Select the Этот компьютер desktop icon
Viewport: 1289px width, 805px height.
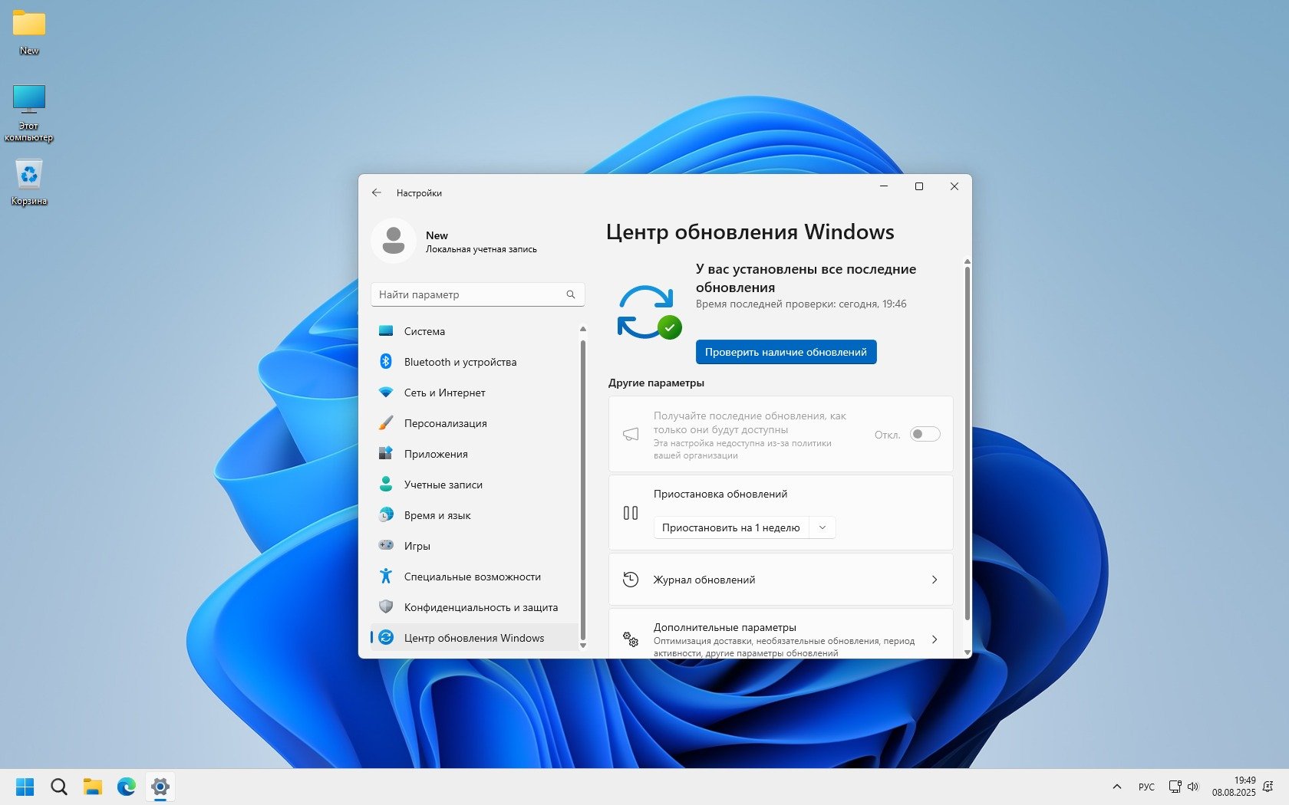(29, 113)
